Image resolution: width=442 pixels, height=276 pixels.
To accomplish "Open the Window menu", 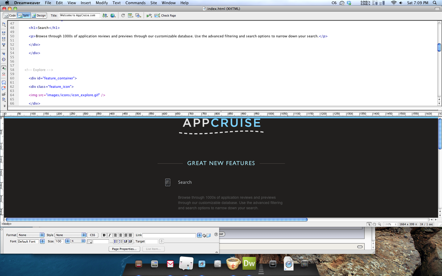I will (169, 3).
